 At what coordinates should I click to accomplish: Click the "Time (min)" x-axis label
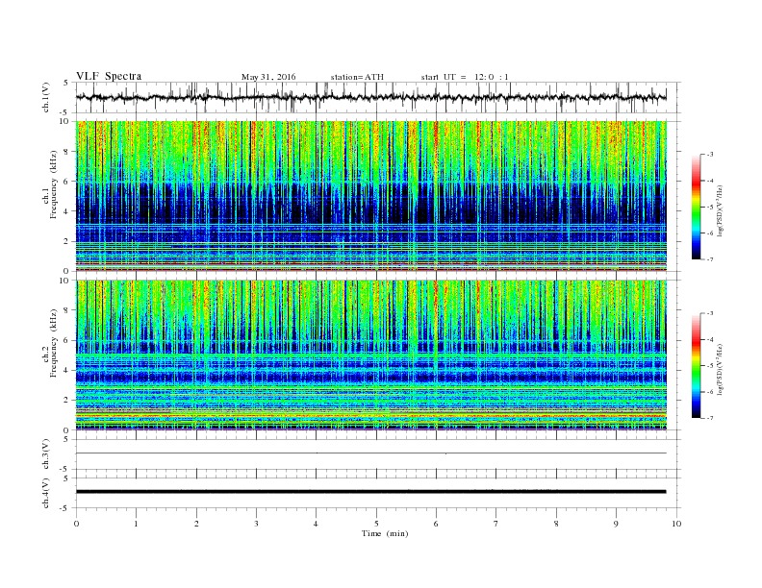coord(385,533)
